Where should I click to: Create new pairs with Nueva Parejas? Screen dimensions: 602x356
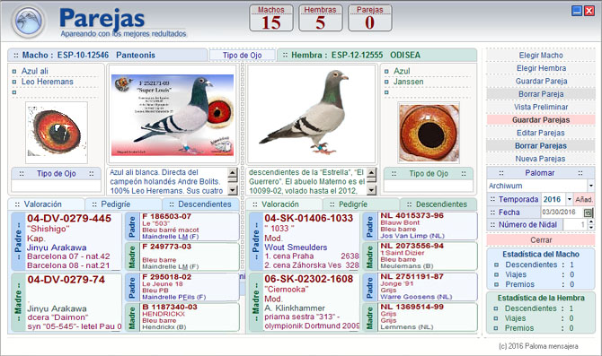pyautogui.click(x=541, y=159)
